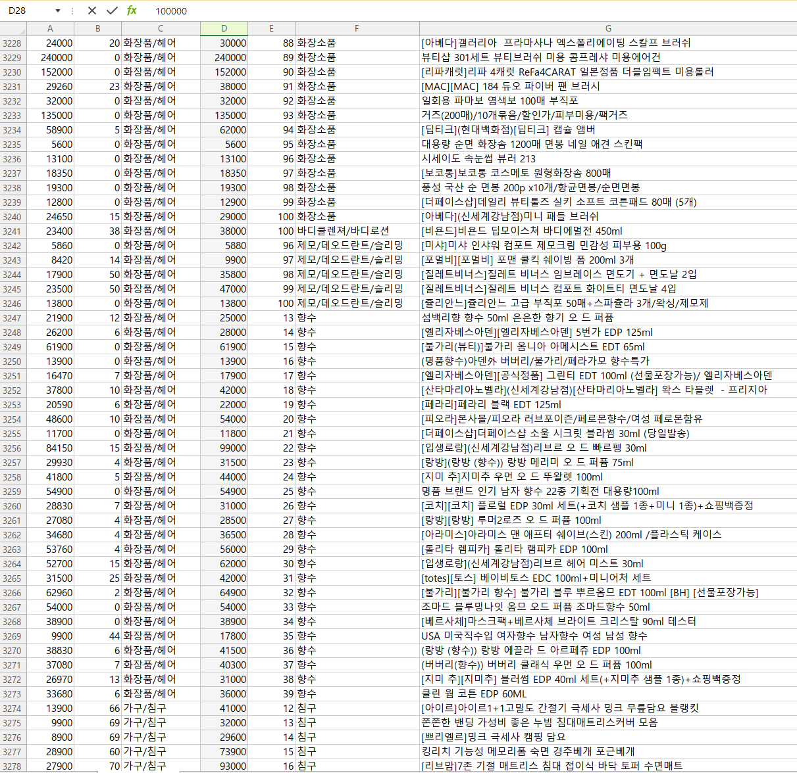Click product cell 섬백리향 향수 50ml
This screenshot has height=773, width=797.
[608, 317]
